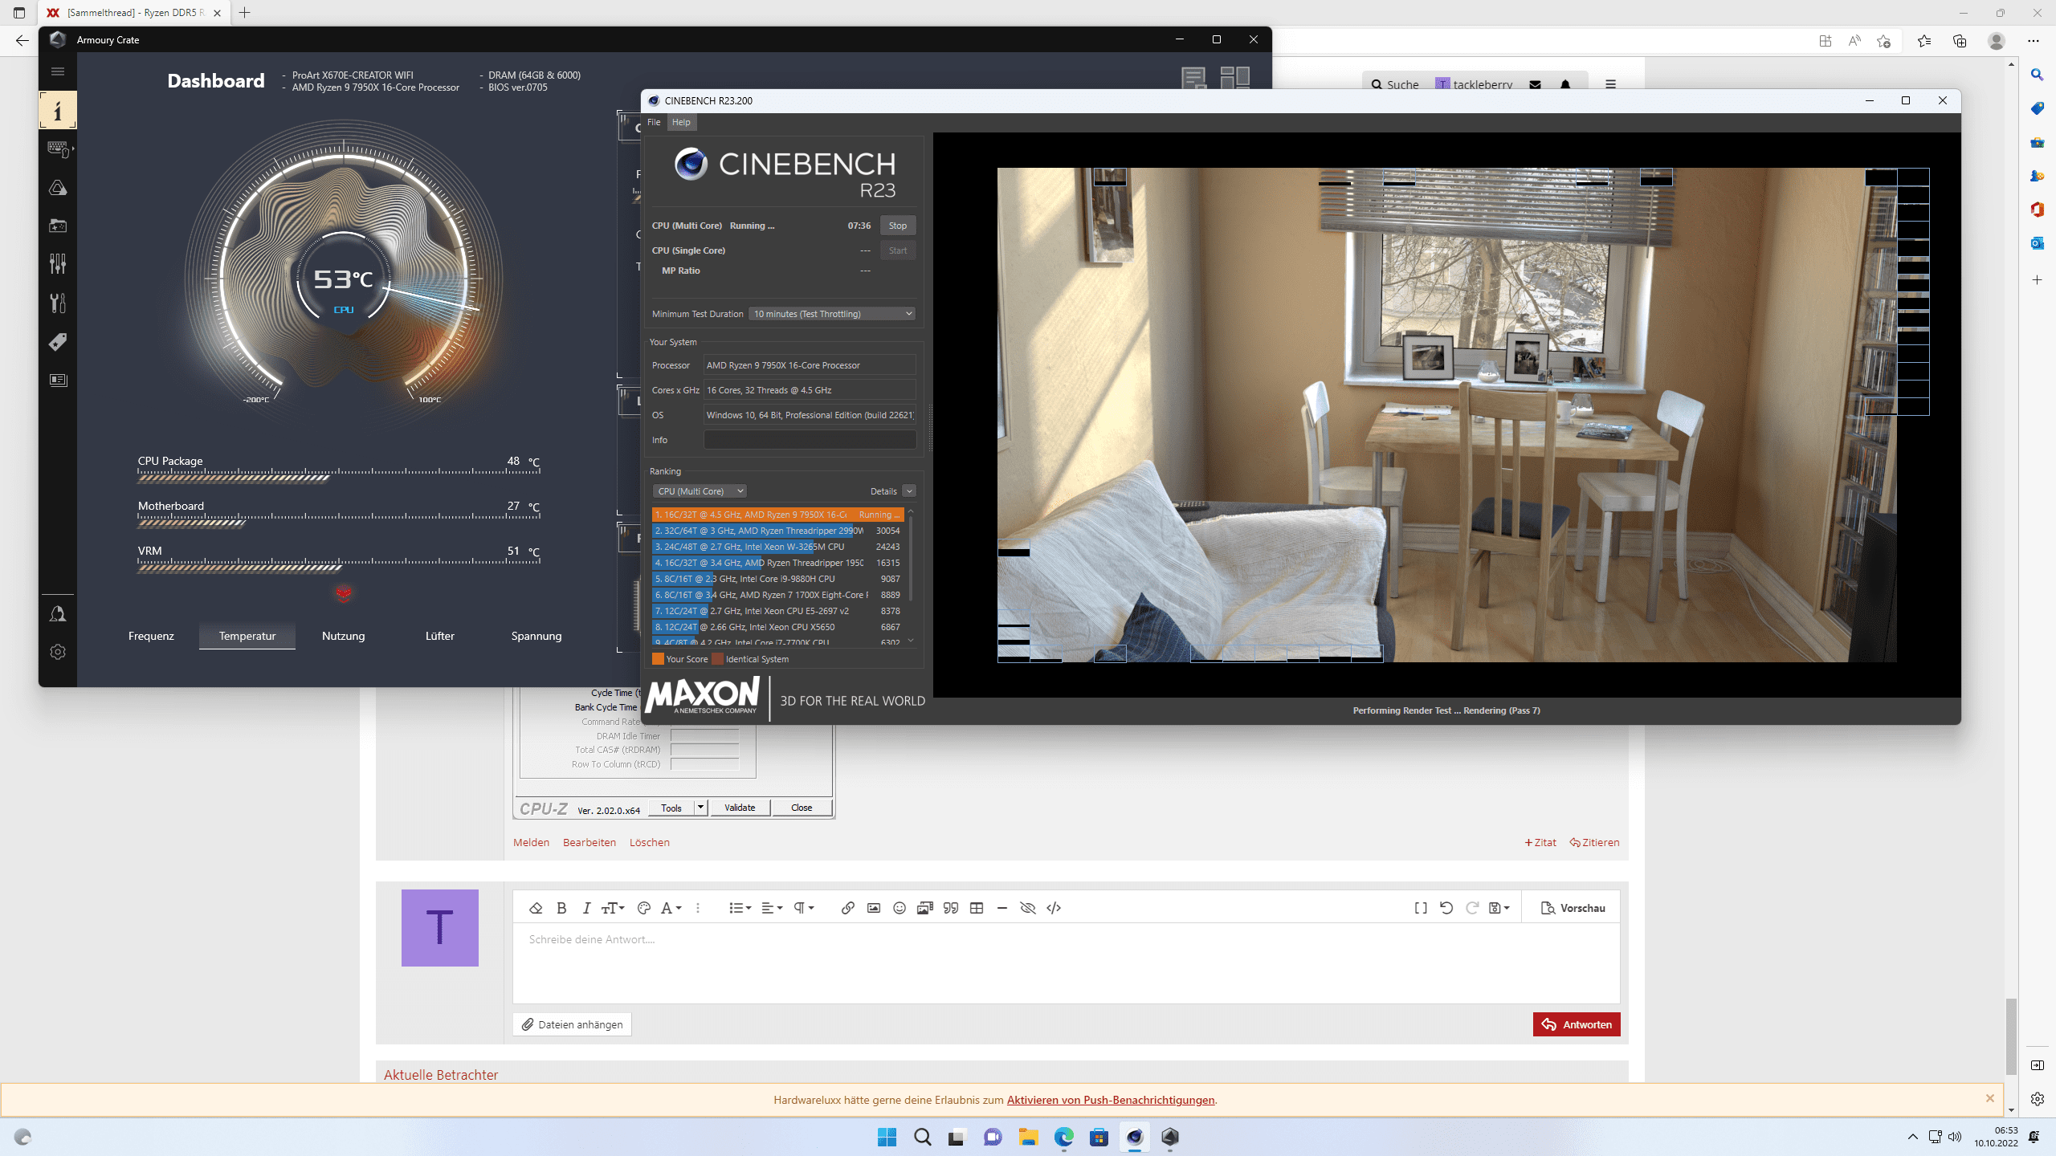Open Minimum Test Duration dropdown
Screen dimensions: 2056x1156
[832, 314]
